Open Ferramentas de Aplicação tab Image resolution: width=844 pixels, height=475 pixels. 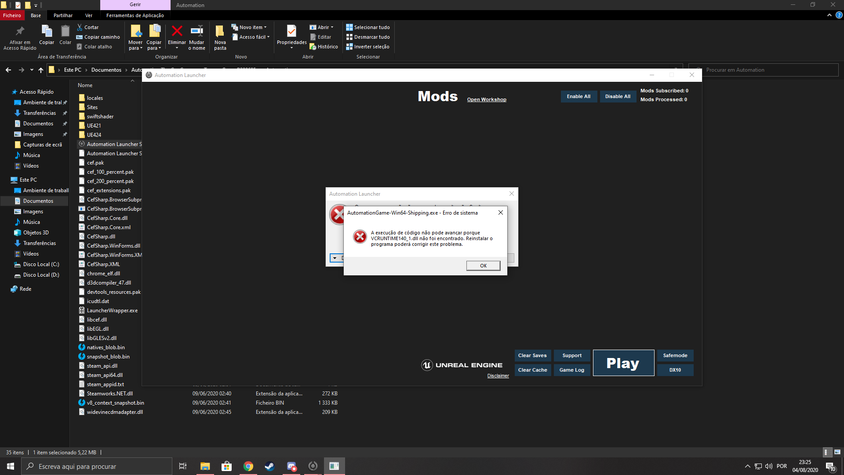tap(135, 15)
